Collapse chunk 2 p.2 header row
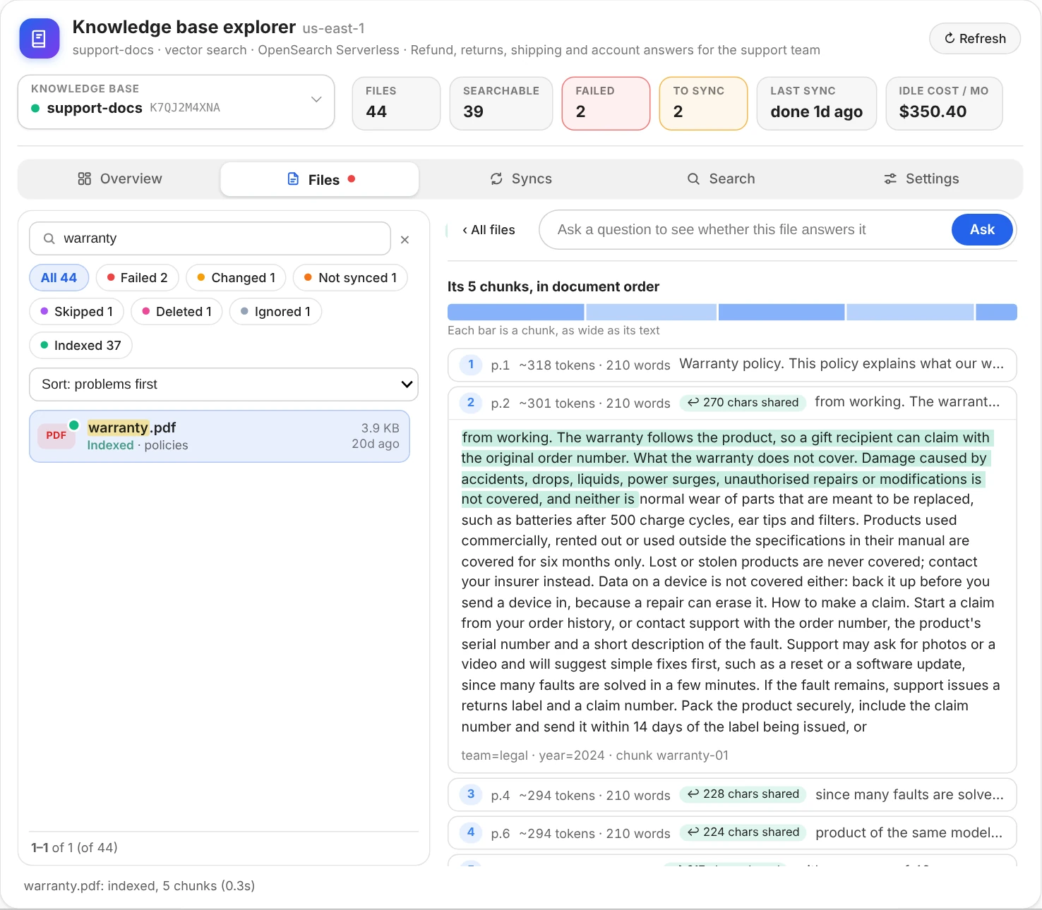Image resolution: width=1042 pixels, height=910 pixels. (x=732, y=403)
